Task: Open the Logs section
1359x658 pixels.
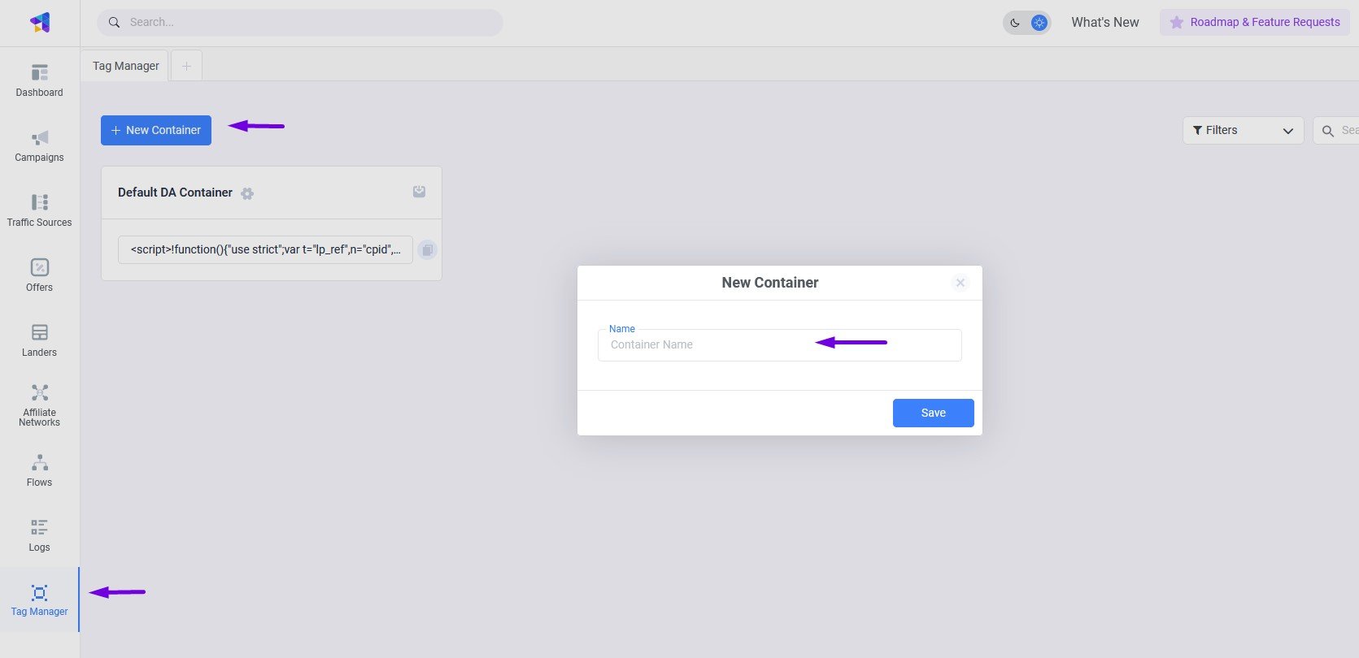Action: tap(39, 536)
